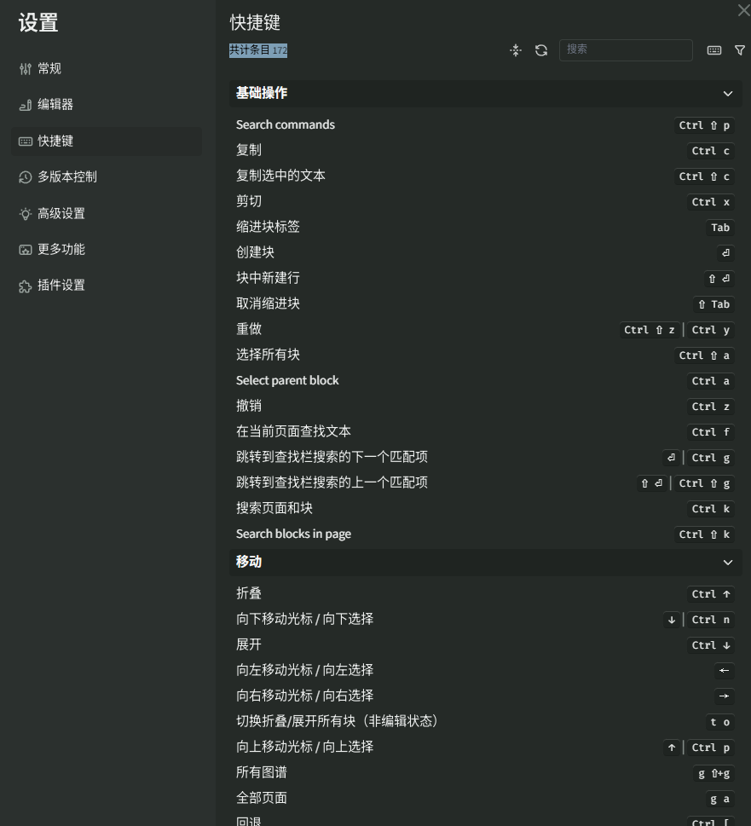Toggle the shortcuts filter funnel icon
Image resolution: width=751 pixels, height=826 pixels.
[740, 50]
